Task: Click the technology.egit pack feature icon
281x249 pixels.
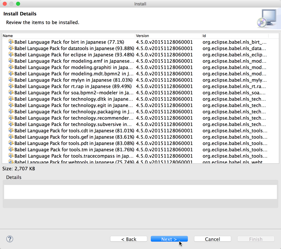Action: pyautogui.click(x=11, y=105)
